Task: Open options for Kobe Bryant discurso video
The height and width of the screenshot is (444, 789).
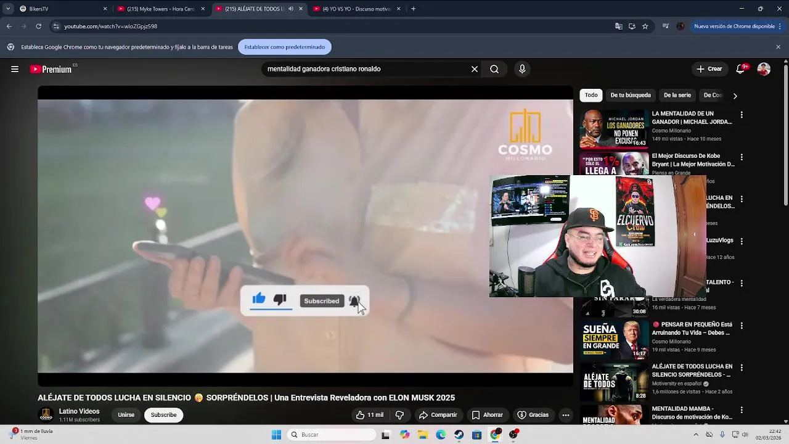Action: [742, 157]
